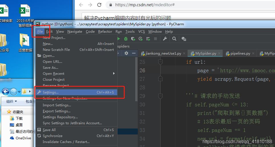Screen dimensions: 275x147
Task: Click Run with Coverage icon
Action: tap(133, 39)
